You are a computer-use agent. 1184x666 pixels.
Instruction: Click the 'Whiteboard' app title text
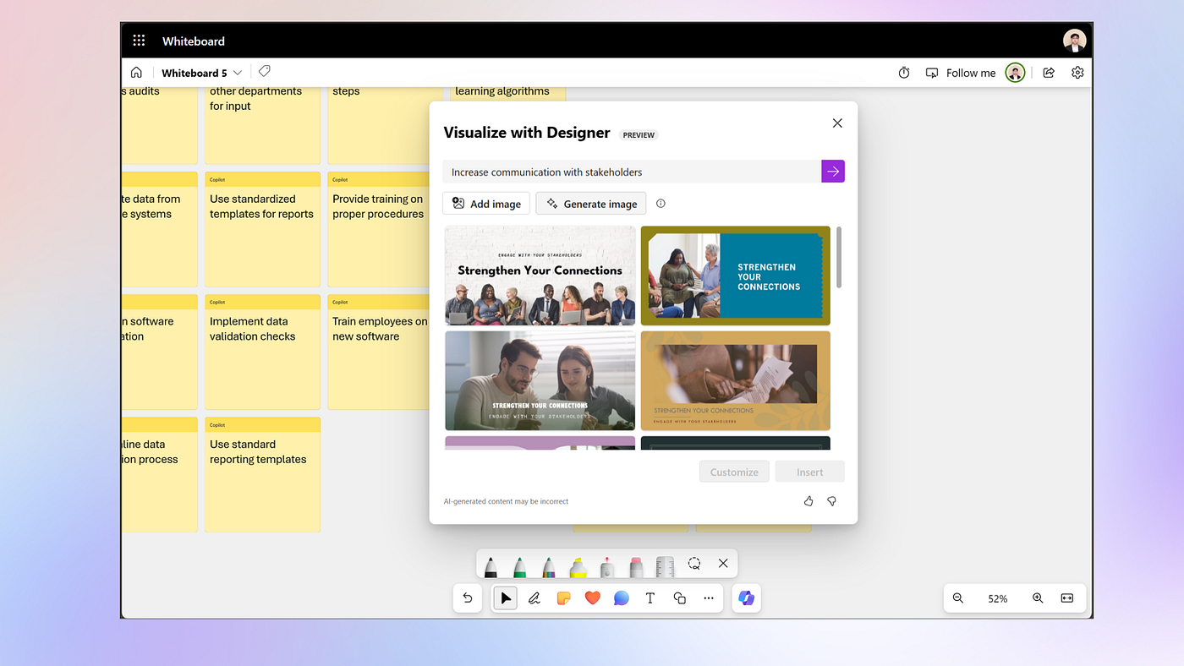(194, 41)
